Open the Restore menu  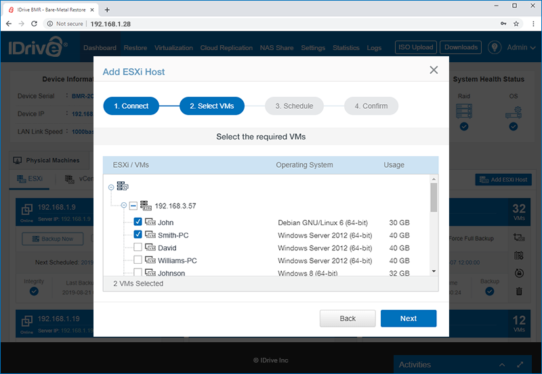(135, 47)
